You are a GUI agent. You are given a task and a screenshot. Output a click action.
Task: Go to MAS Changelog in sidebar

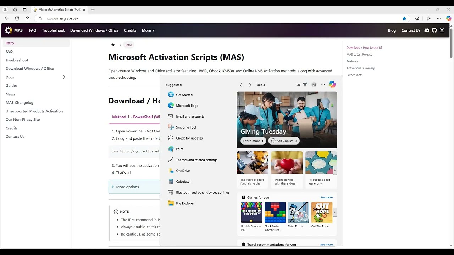click(x=20, y=103)
